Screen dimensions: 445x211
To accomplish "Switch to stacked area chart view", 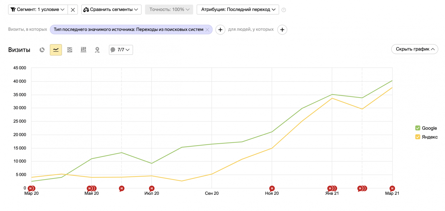I will click(x=70, y=50).
